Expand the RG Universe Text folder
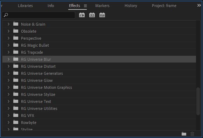This screenshot has height=138, width=203. tap(8, 101)
